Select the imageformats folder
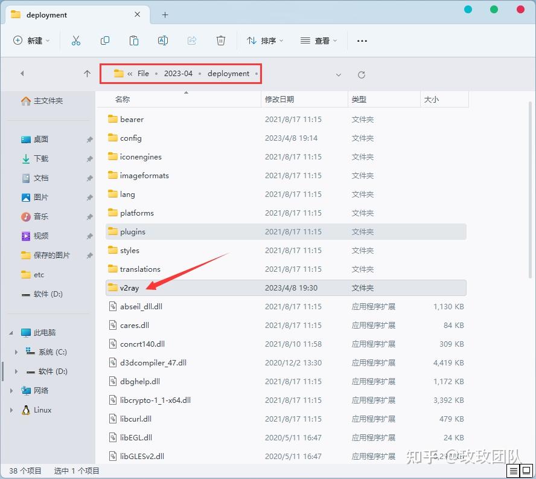This screenshot has height=479, width=536. click(x=286, y=176)
